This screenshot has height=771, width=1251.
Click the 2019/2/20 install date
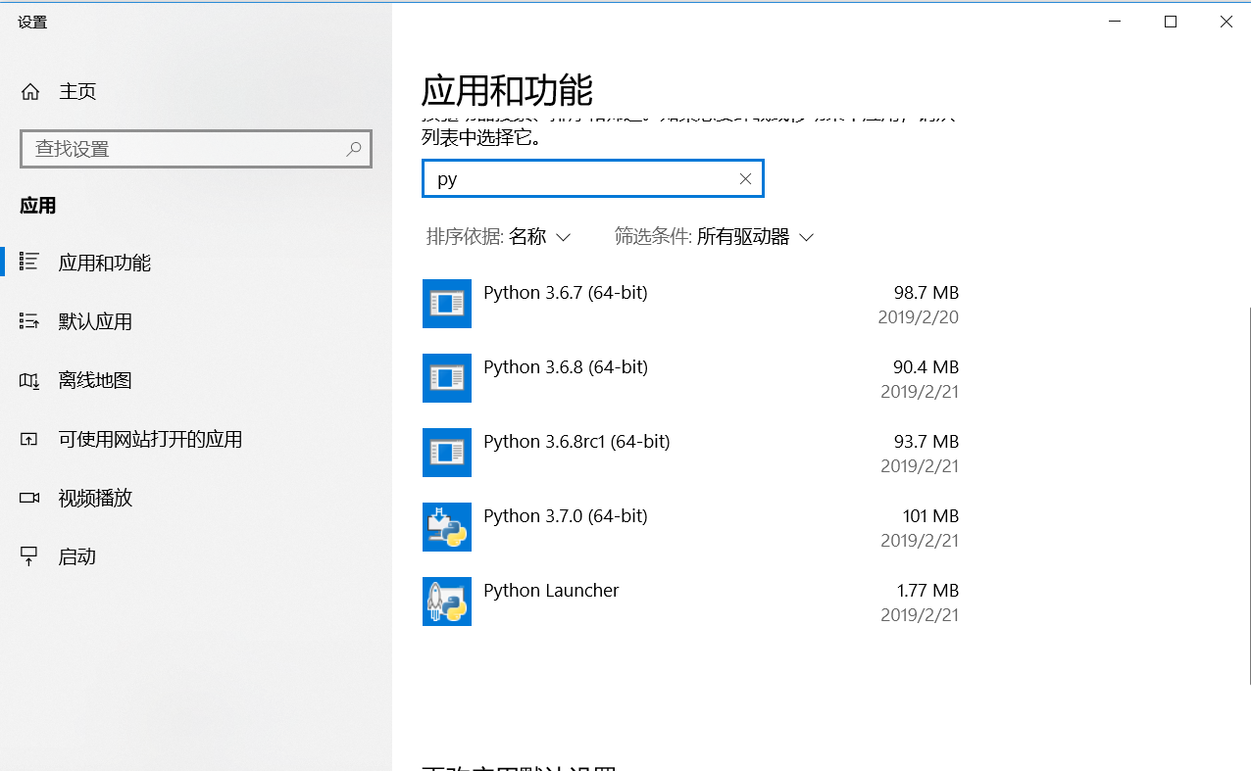919,317
